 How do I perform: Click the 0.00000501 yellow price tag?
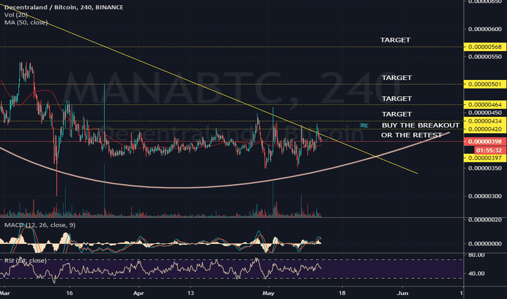click(485, 84)
